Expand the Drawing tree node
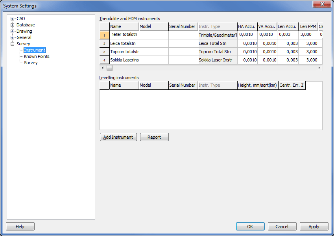 click(13, 31)
